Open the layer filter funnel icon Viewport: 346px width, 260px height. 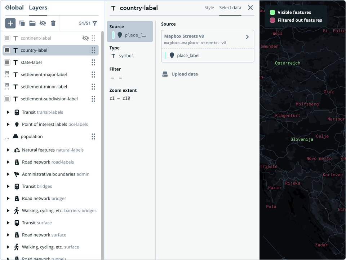pyautogui.click(x=95, y=23)
